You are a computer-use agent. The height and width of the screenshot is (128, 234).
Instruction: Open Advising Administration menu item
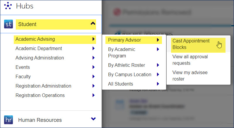pos(40,58)
